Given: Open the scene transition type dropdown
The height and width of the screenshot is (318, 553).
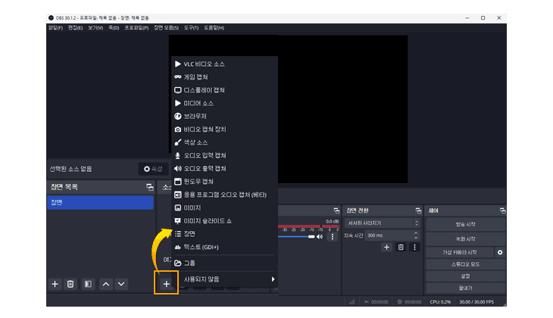Looking at the screenshot, I should pos(382,223).
